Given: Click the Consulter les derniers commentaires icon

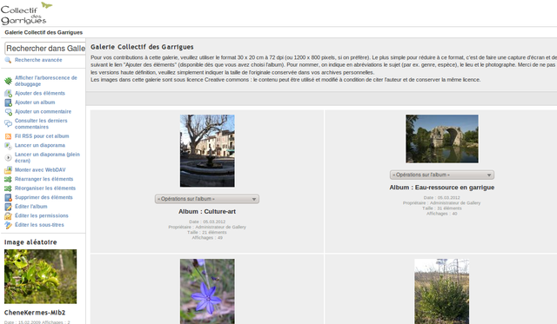Looking at the screenshot, I should [x=8, y=123].
